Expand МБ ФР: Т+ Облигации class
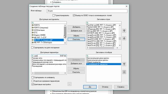 (x=33, y=42)
